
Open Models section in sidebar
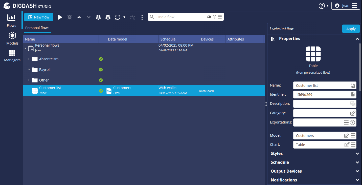pos(12,38)
